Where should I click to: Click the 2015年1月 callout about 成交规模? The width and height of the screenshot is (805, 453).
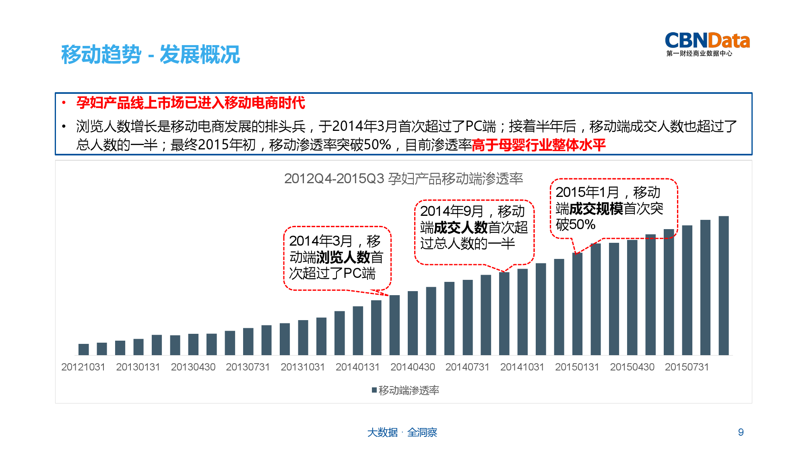[614, 209]
